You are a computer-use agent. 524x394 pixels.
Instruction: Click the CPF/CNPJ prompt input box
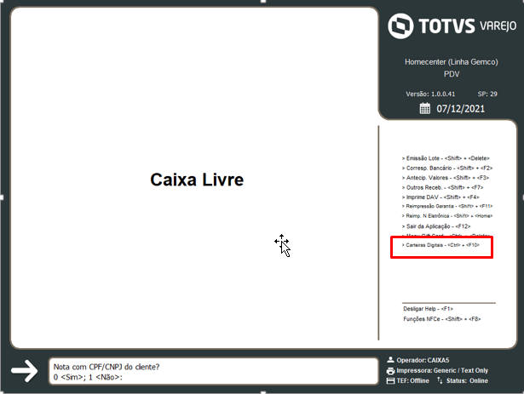[214, 371]
